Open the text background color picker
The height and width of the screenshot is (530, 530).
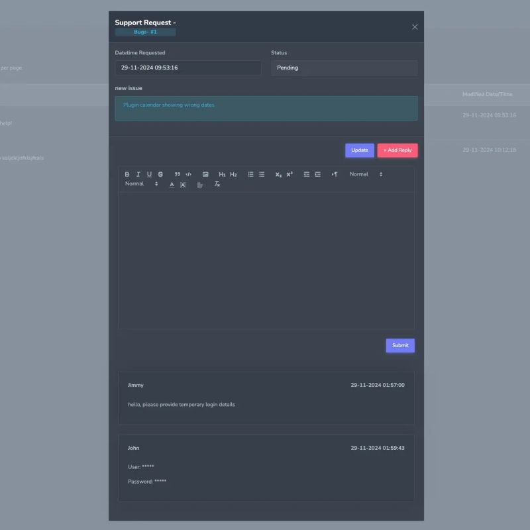[x=183, y=185]
